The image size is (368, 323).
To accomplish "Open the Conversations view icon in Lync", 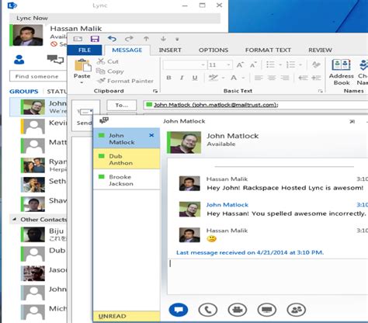I will (x=55, y=59).
